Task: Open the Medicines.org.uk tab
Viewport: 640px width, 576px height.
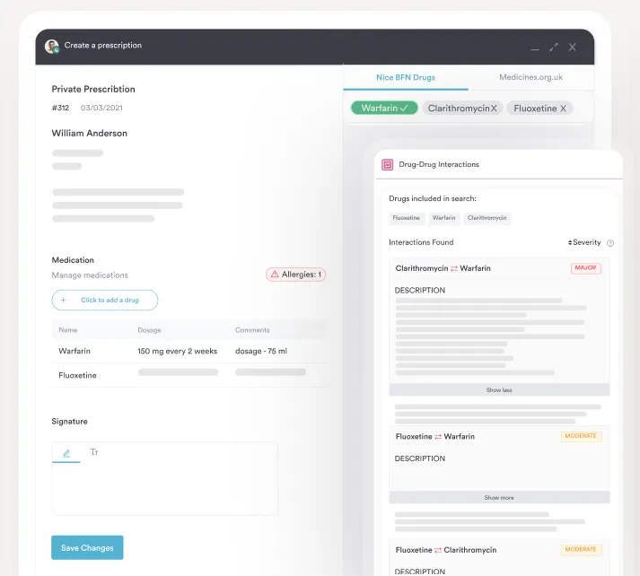Action: coord(530,77)
